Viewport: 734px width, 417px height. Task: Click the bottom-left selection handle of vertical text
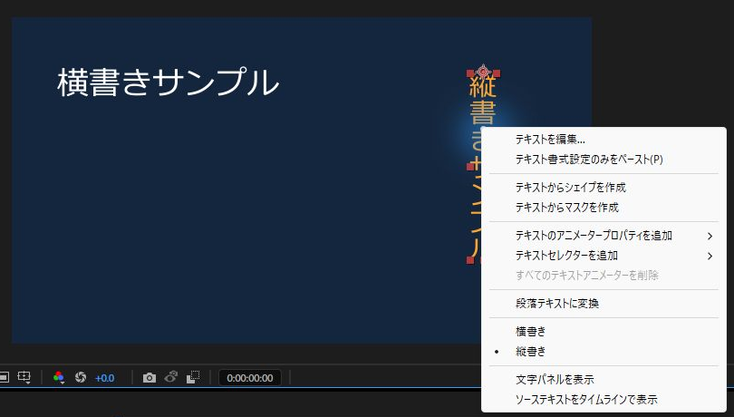coord(470,260)
